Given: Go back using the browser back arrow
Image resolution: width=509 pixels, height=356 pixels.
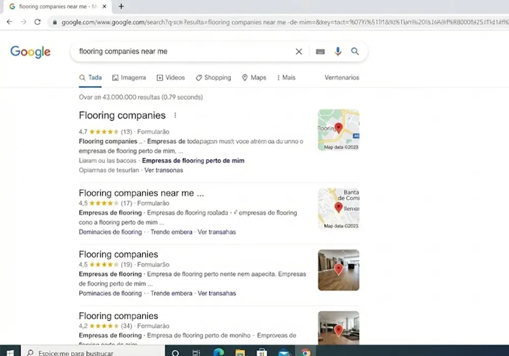Looking at the screenshot, I should (10, 22).
